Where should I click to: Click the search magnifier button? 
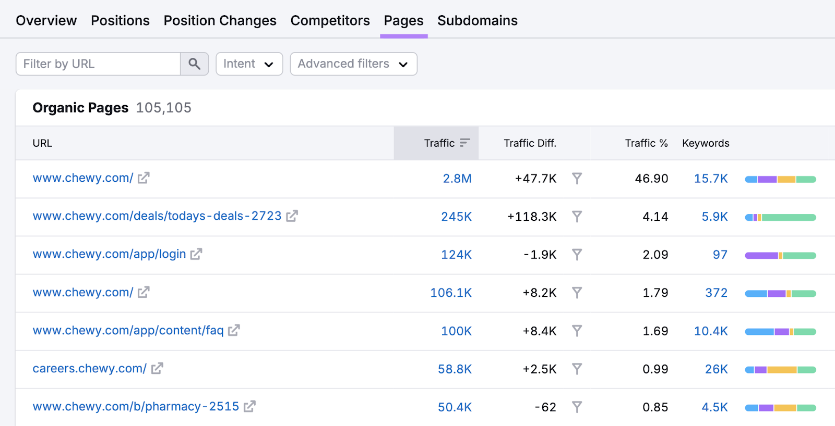[x=194, y=64]
